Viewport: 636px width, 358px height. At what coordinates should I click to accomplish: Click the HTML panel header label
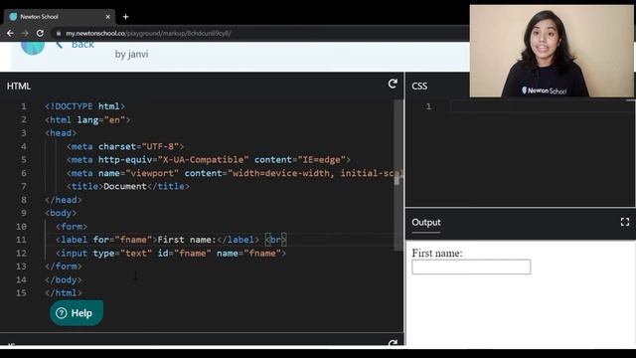coord(19,87)
